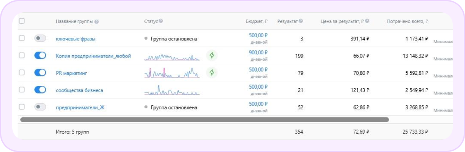Click spent total 3 268,85 ₽

(x=416, y=107)
